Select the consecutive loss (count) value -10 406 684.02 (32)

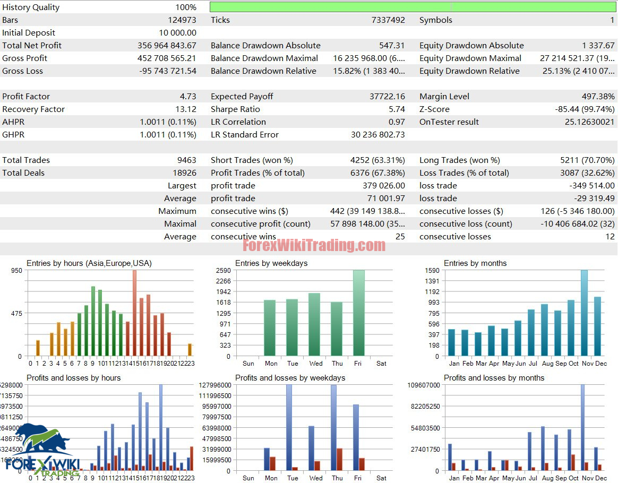578,224
